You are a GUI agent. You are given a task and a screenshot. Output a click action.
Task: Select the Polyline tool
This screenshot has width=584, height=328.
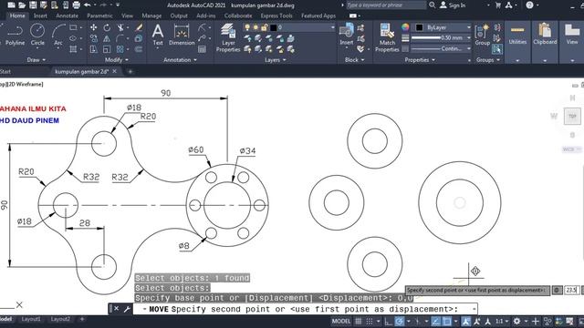pos(15,35)
